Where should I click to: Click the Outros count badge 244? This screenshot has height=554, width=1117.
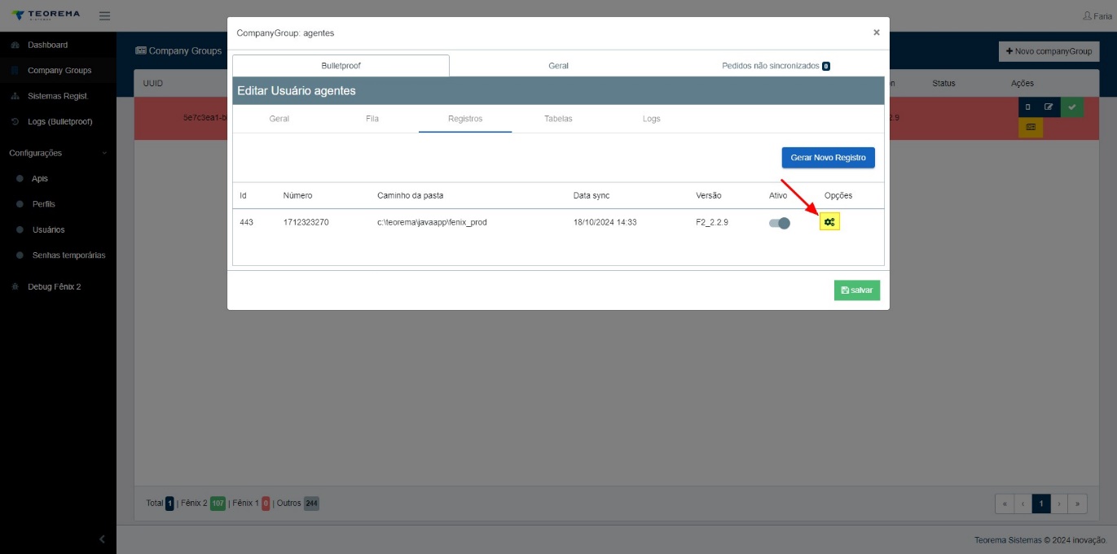pos(311,504)
